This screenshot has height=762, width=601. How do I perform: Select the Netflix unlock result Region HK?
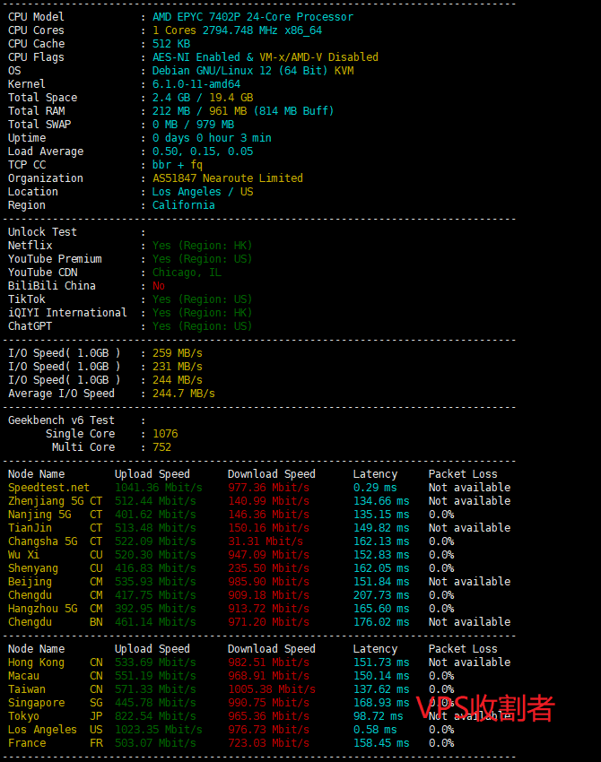click(x=202, y=246)
